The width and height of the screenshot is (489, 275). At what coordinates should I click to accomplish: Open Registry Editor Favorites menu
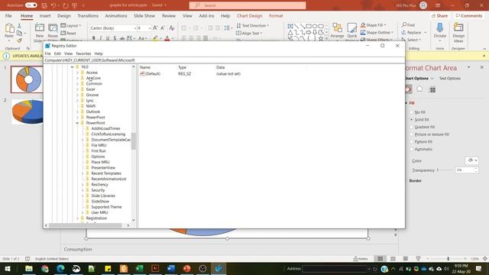pyautogui.click(x=83, y=53)
